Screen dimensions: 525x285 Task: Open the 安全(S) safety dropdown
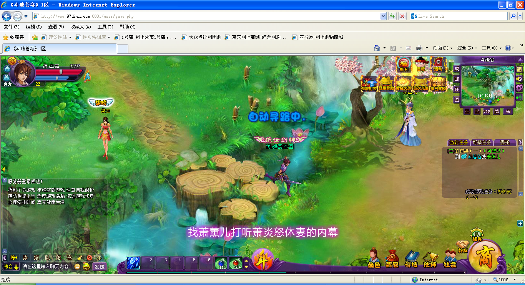467,48
